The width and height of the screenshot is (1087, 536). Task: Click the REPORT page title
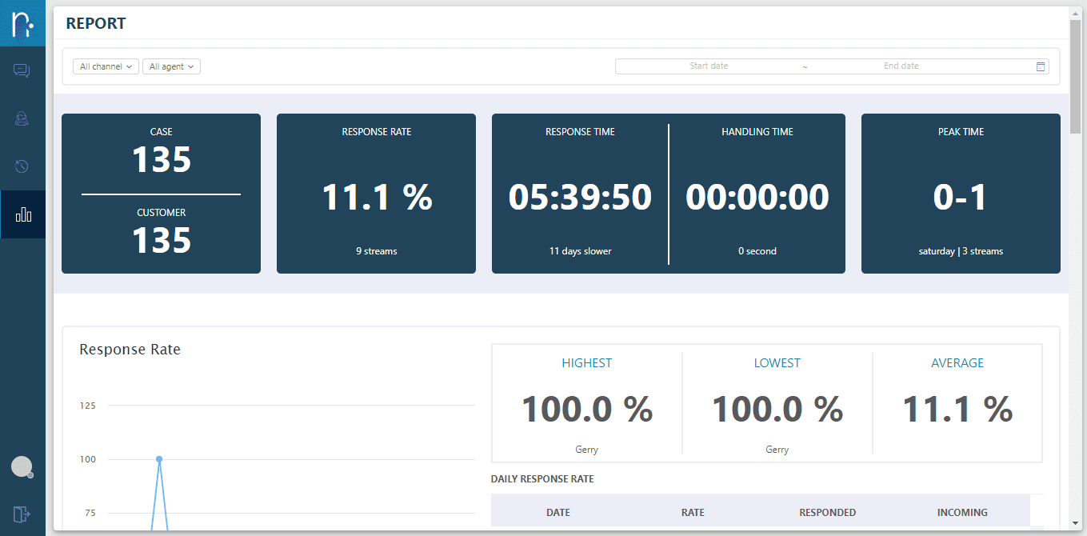(96, 23)
